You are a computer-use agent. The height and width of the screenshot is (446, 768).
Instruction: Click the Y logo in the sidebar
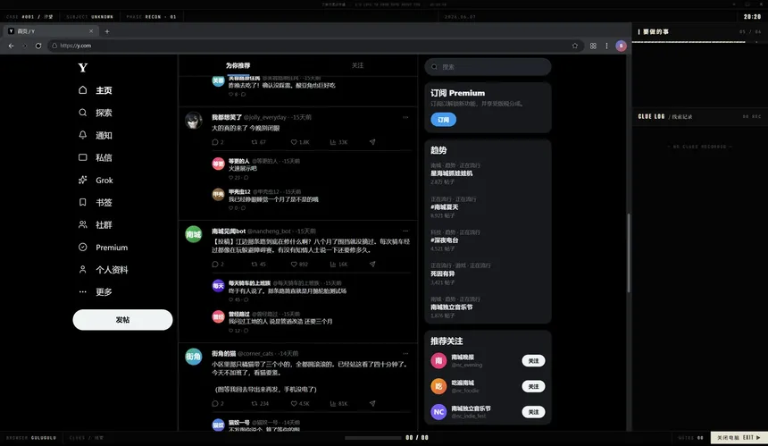83,68
